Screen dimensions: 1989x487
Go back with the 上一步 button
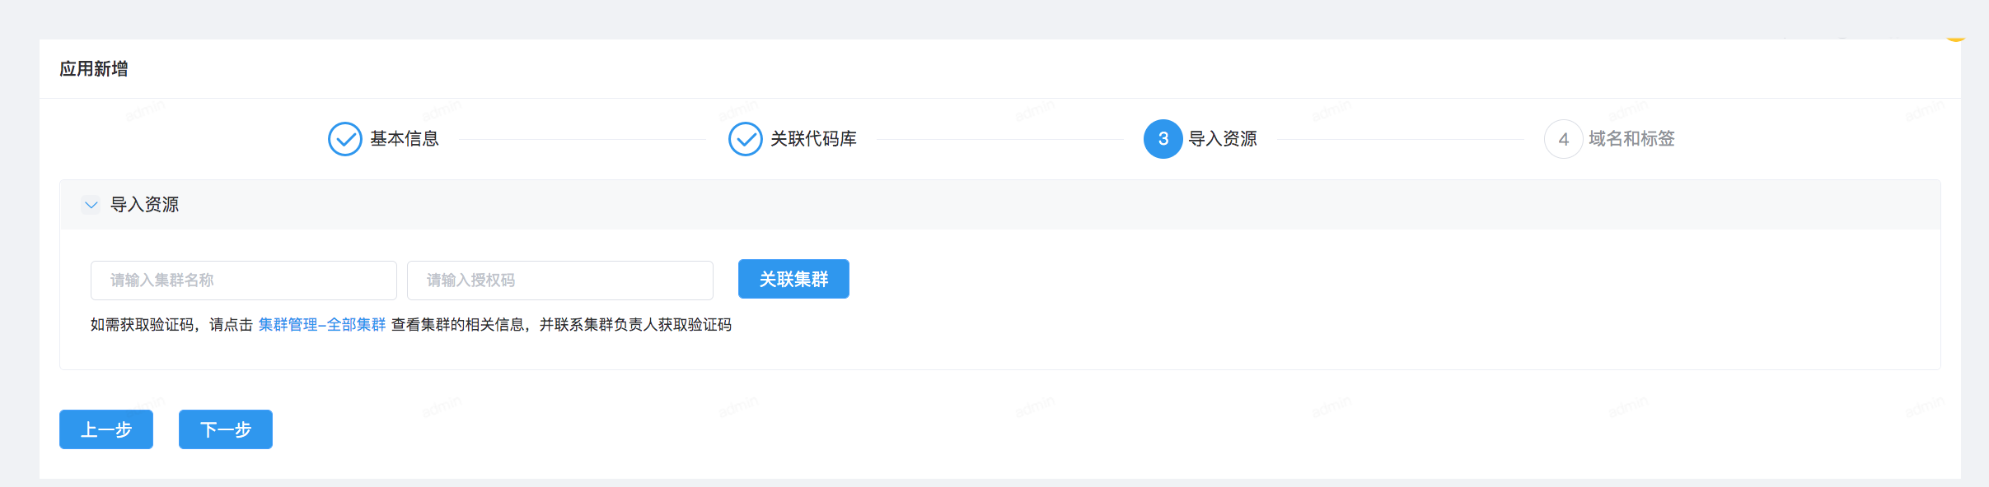pos(106,429)
